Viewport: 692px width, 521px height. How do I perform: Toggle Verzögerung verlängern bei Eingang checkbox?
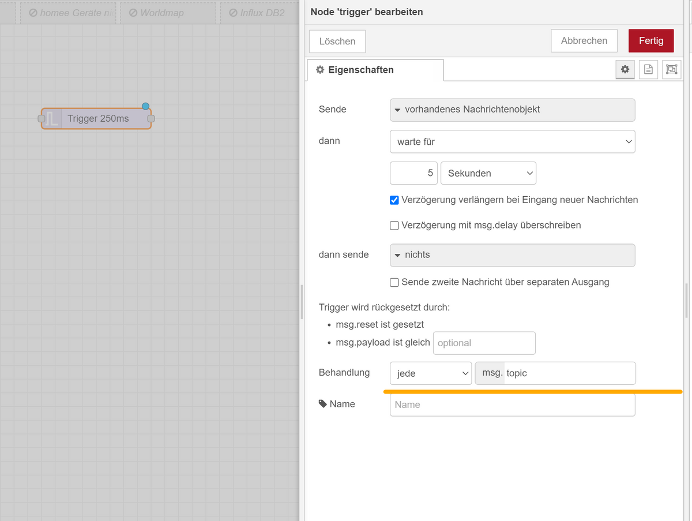click(x=394, y=200)
